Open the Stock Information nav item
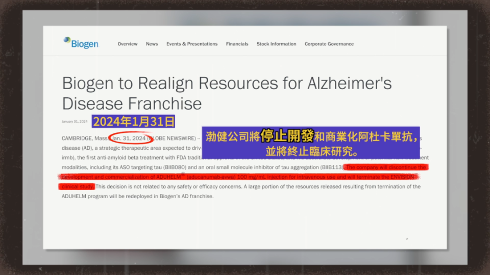The height and width of the screenshot is (275, 490). (277, 44)
